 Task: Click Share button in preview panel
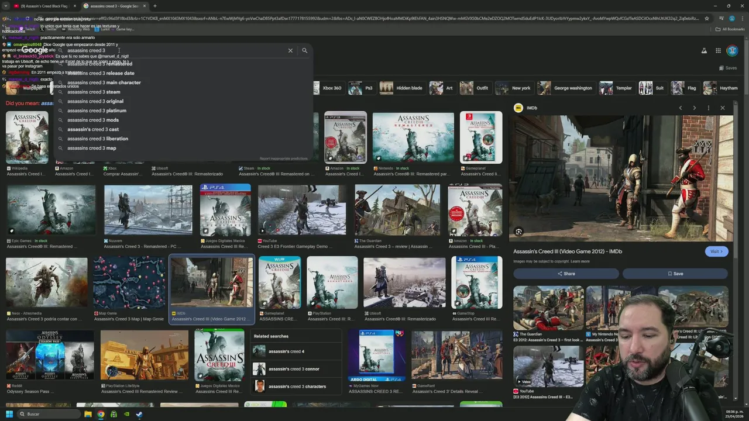pyautogui.click(x=566, y=274)
